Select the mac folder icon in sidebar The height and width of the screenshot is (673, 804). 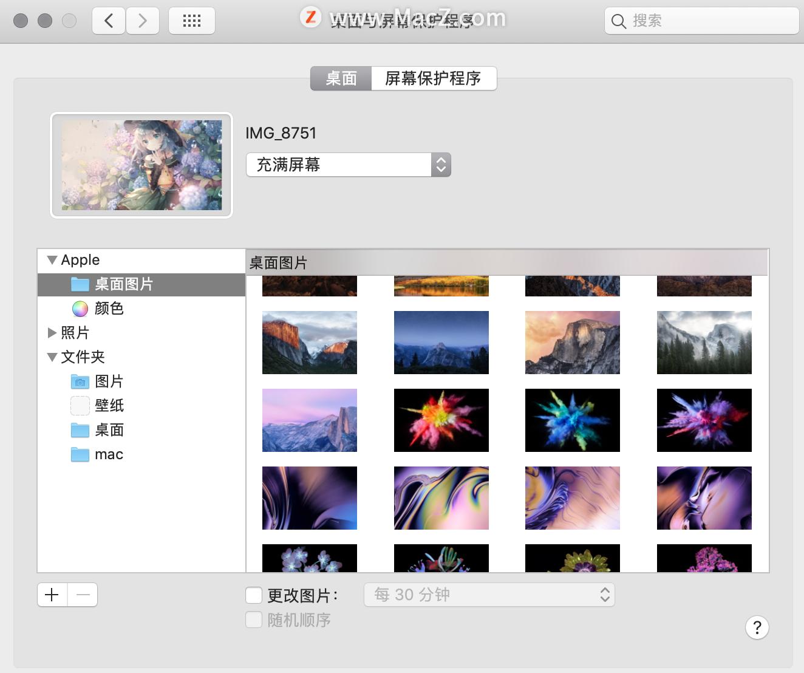point(80,454)
